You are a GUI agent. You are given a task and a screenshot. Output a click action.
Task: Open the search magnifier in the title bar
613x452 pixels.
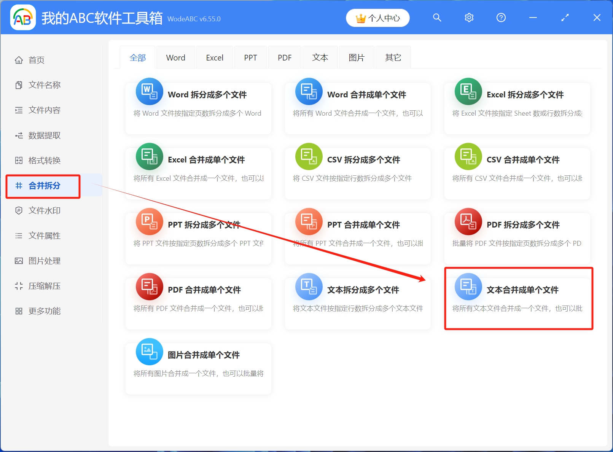[x=437, y=18]
